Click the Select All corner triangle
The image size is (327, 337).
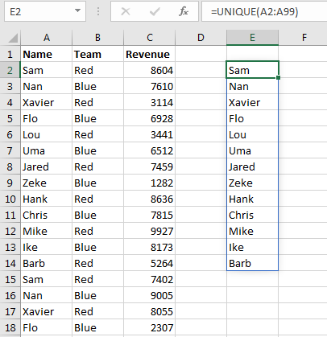point(13,38)
